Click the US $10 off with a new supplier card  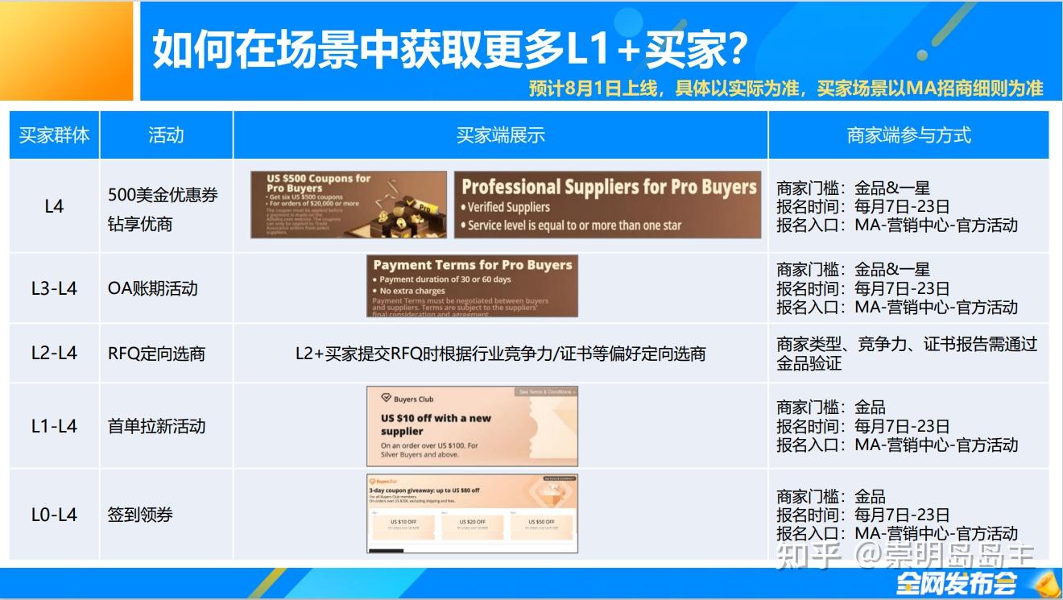(471, 426)
